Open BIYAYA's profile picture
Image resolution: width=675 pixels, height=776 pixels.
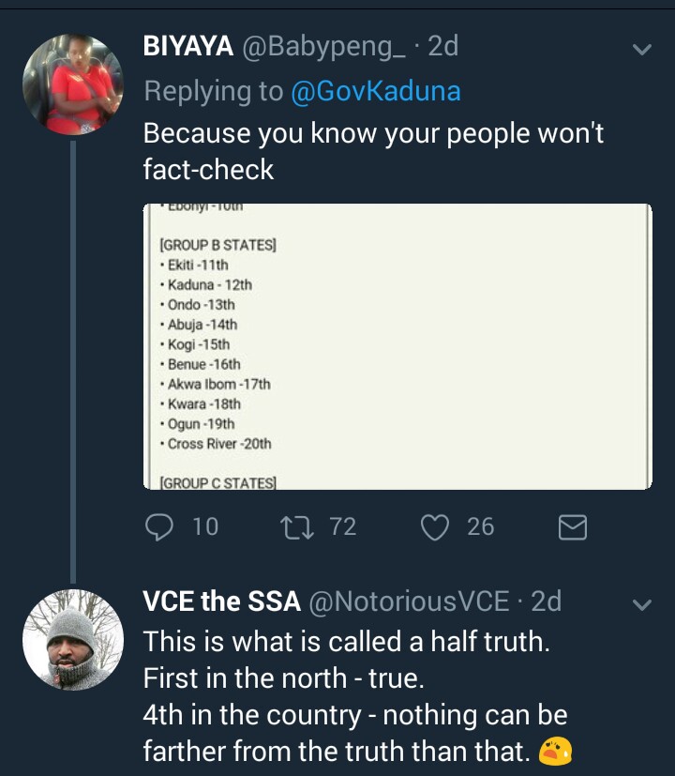(x=73, y=84)
